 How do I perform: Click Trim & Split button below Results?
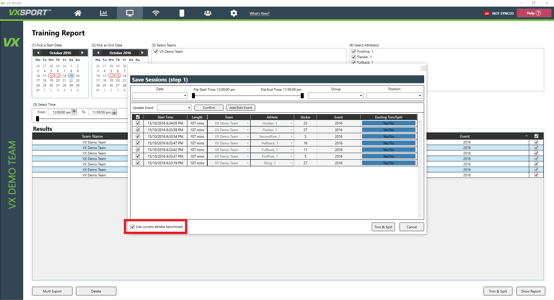(x=498, y=291)
